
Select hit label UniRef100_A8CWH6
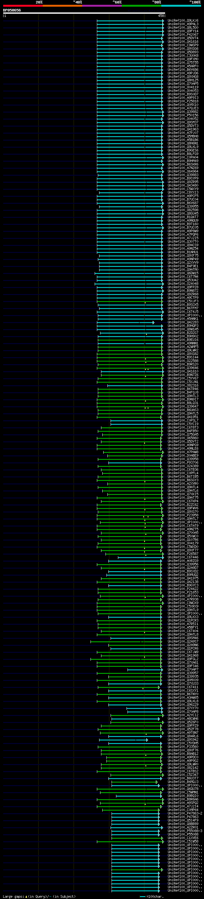pos(183,718)
